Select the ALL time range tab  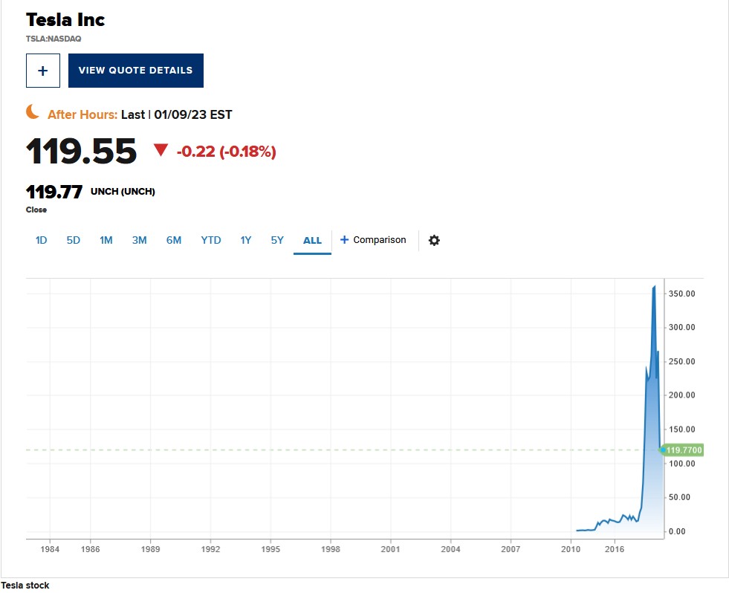tap(312, 241)
